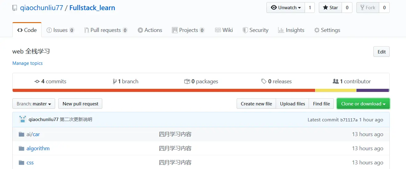Click Edit to change the repository description
Screen dimensions: 406x169
[x=381, y=52]
